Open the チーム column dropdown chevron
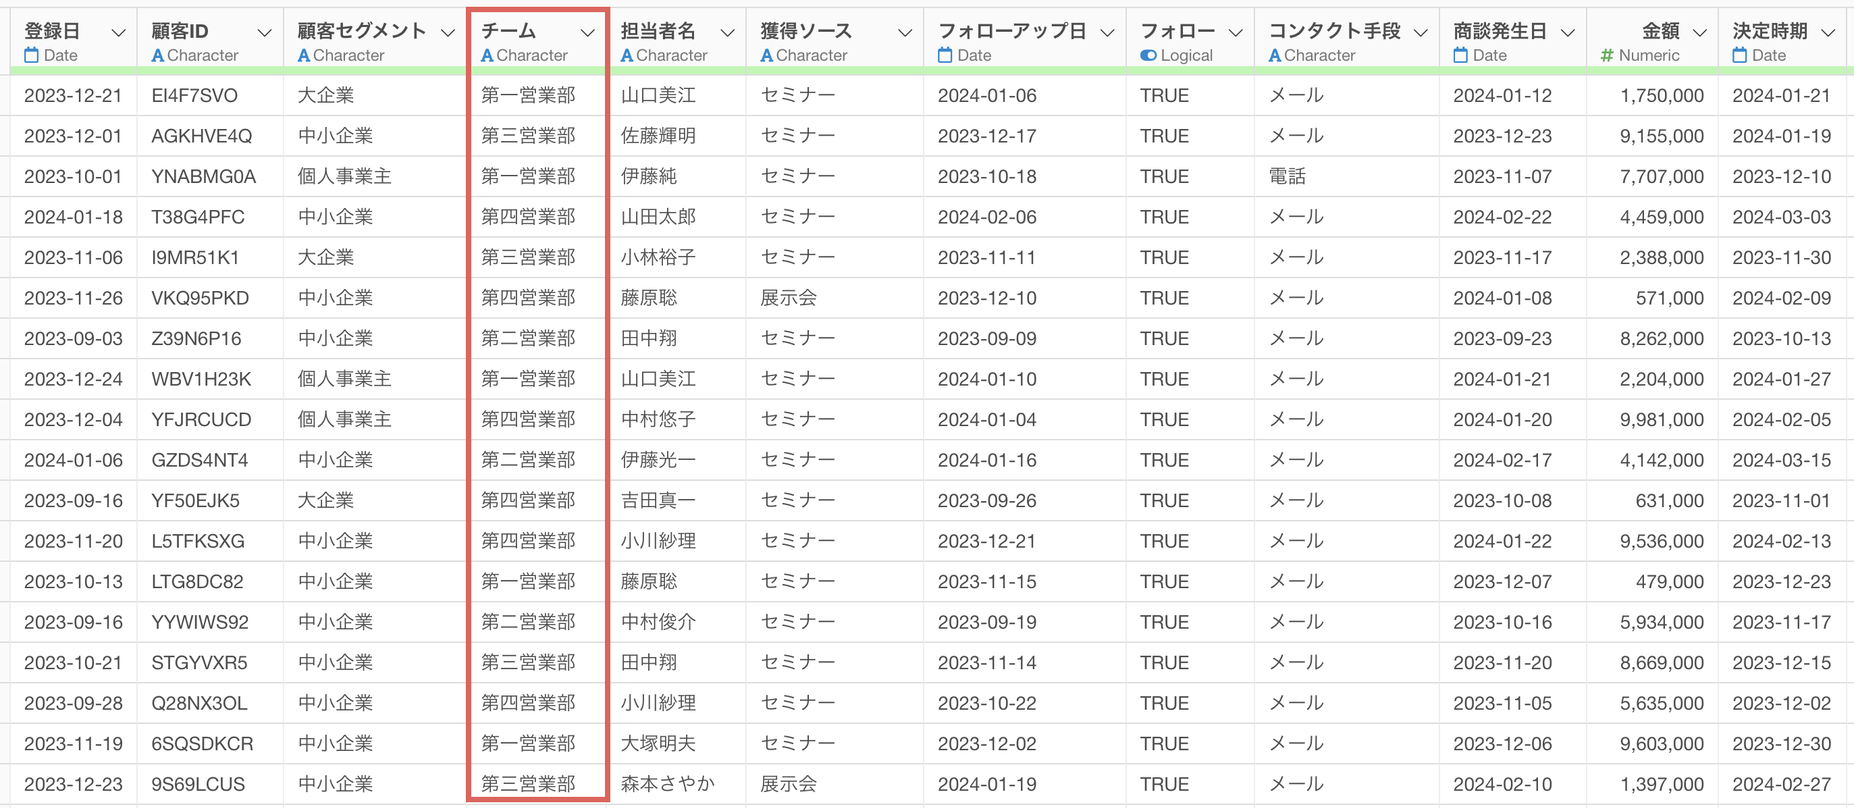The height and width of the screenshot is (809, 1854). click(587, 32)
